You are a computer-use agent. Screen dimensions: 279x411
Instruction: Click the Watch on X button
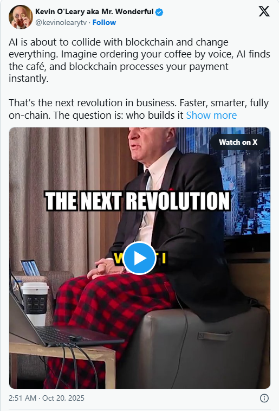pos(238,142)
